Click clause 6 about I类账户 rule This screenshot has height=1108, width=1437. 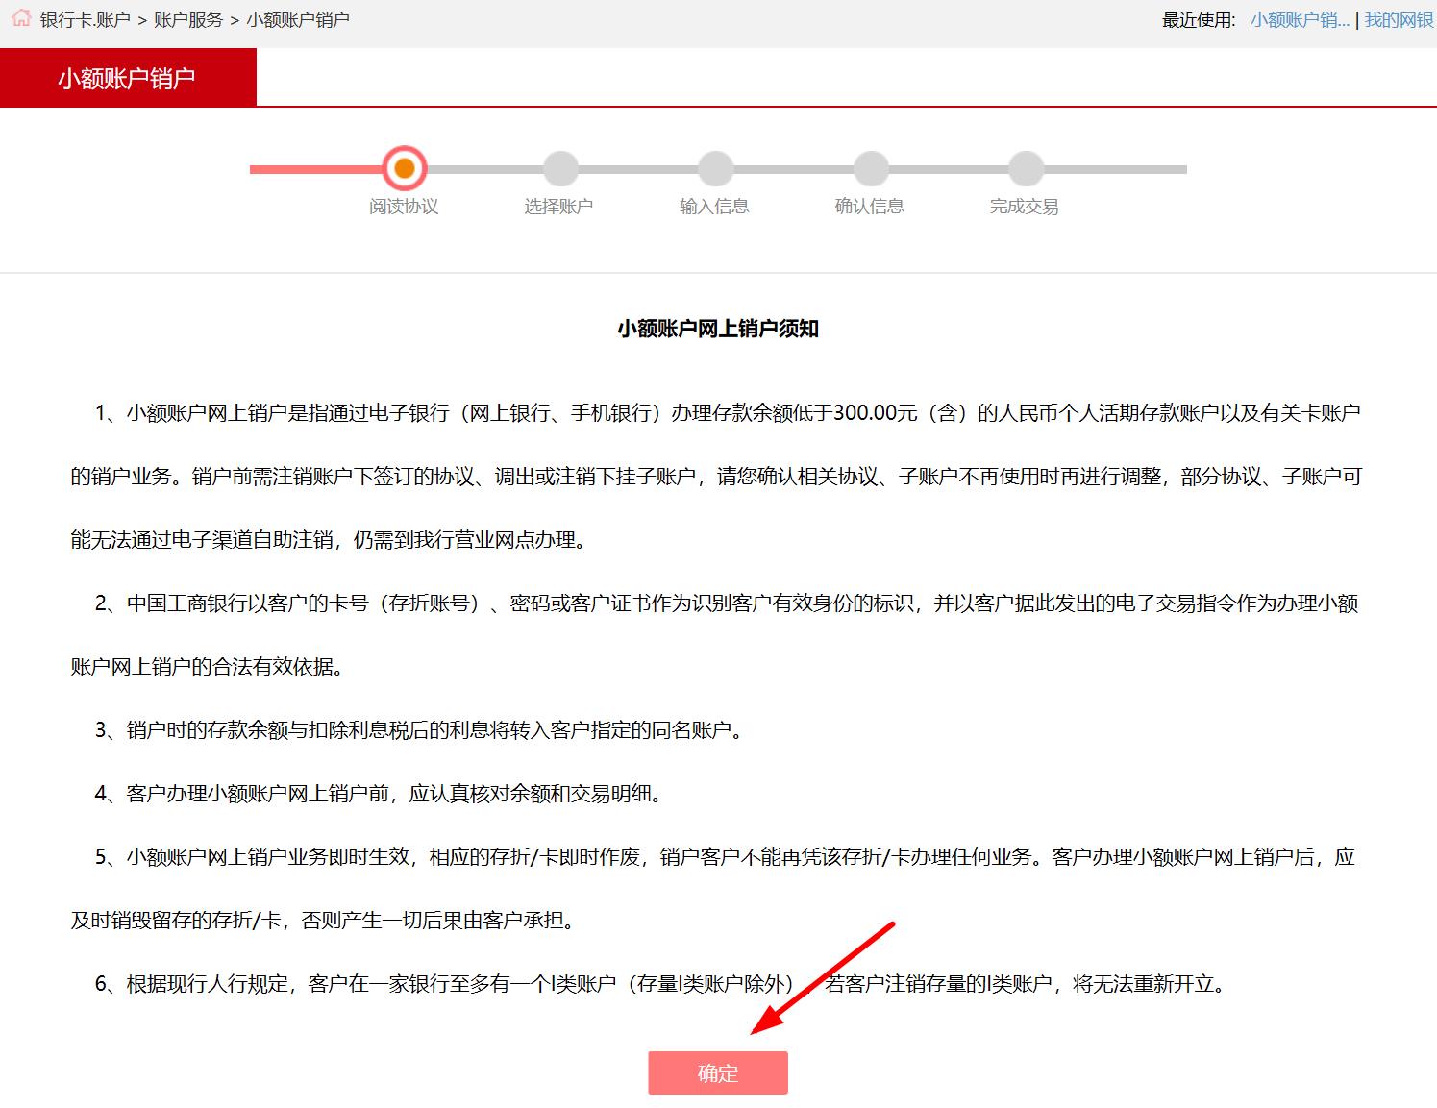(661, 984)
